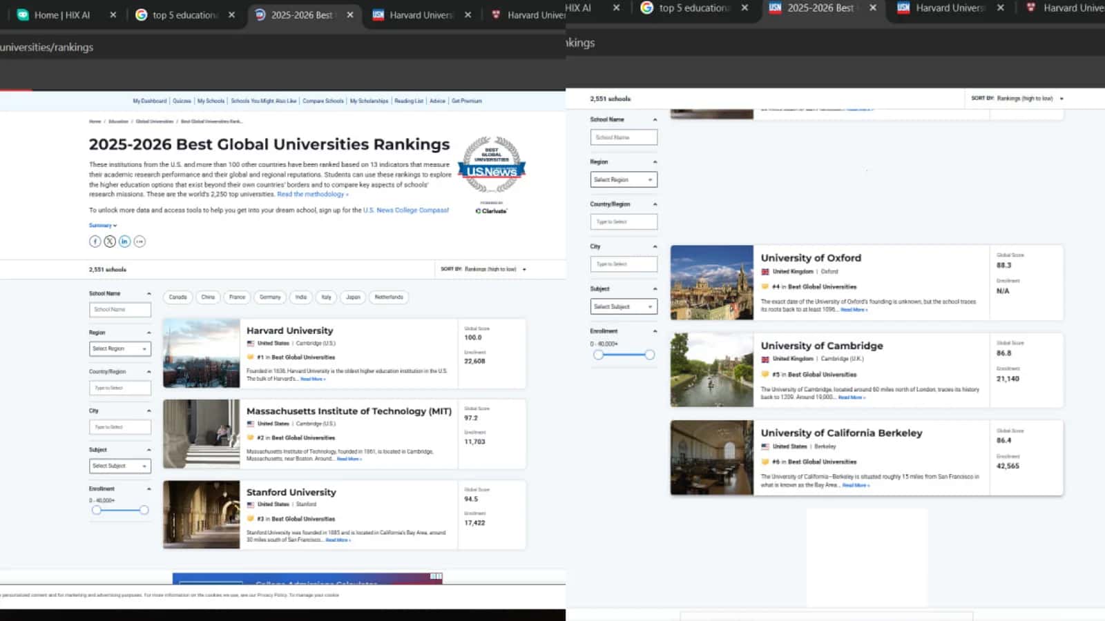This screenshot has width=1105, height=621.
Task: Click 'Read the methodology' link
Action: [x=312, y=195]
